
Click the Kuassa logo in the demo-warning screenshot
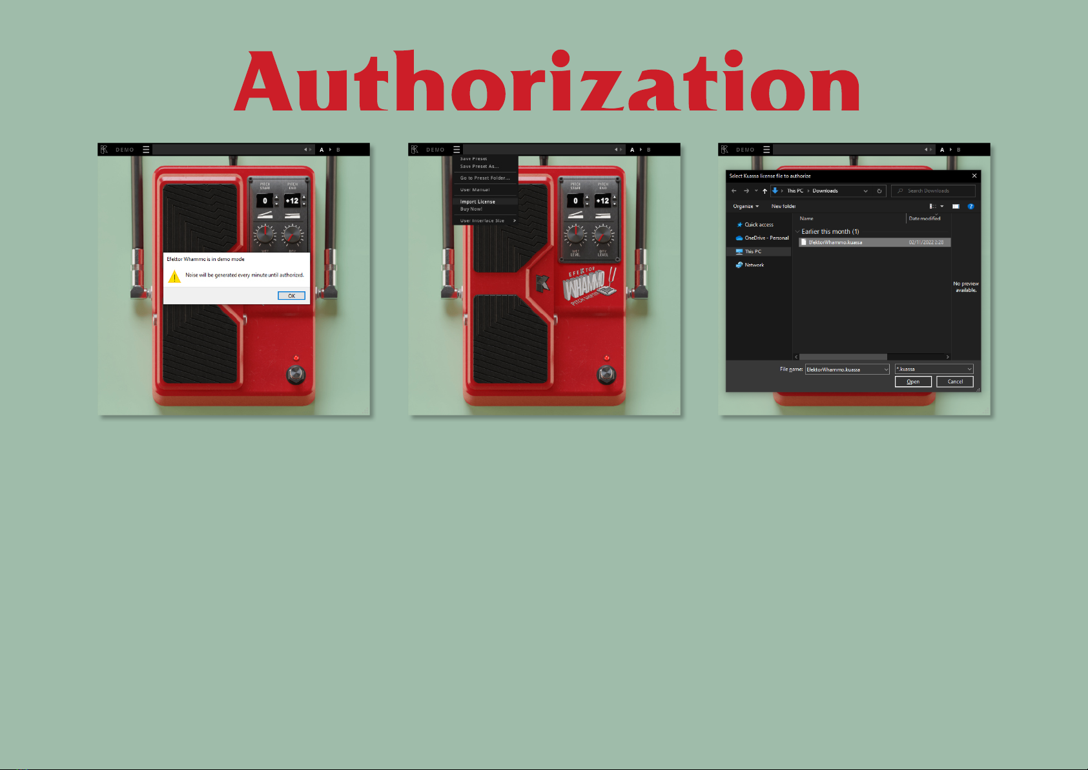tap(104, 149)
